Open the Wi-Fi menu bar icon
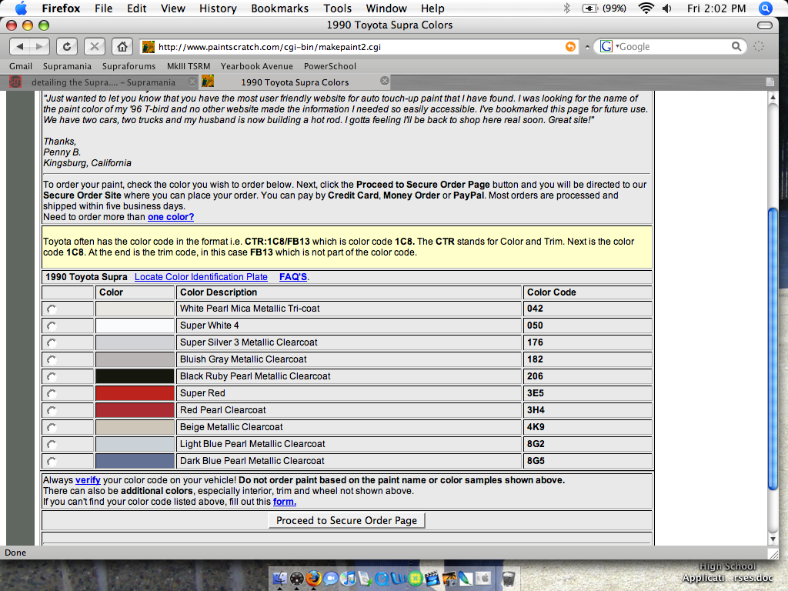Image resolution: width=788 pixels, height=591 pixels. [646, 8]
